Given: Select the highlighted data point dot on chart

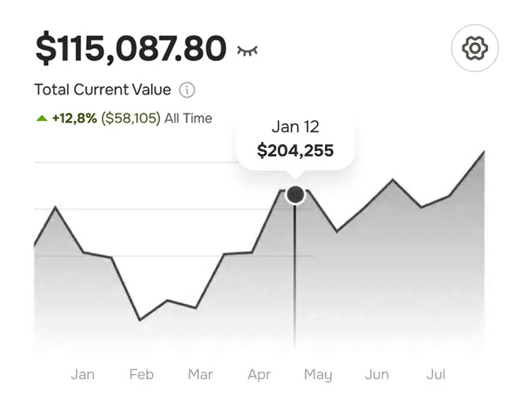Looking at the screenshot, I should [295, 195].
